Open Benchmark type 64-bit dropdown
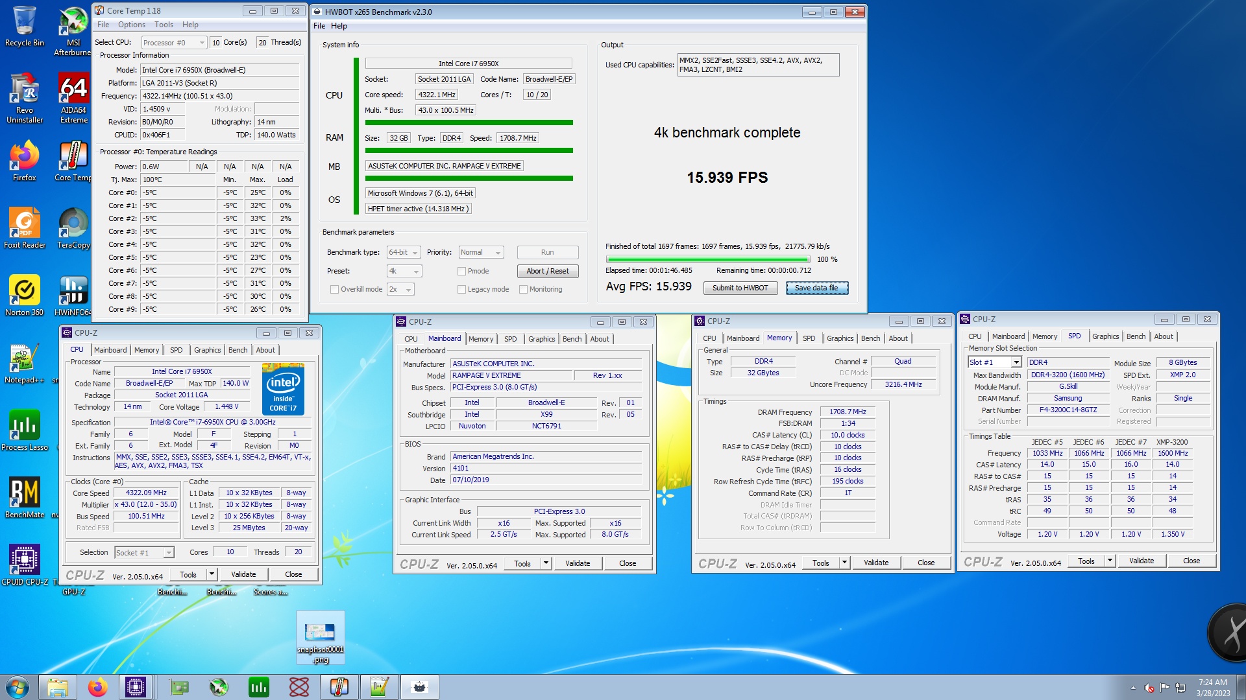1246x700 pixels. coord(404,253)
